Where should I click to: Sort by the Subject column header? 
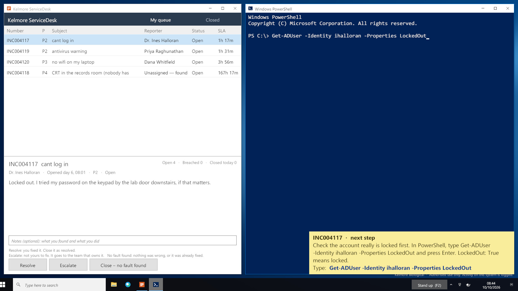pyautogui.click(x=59, y=31)
